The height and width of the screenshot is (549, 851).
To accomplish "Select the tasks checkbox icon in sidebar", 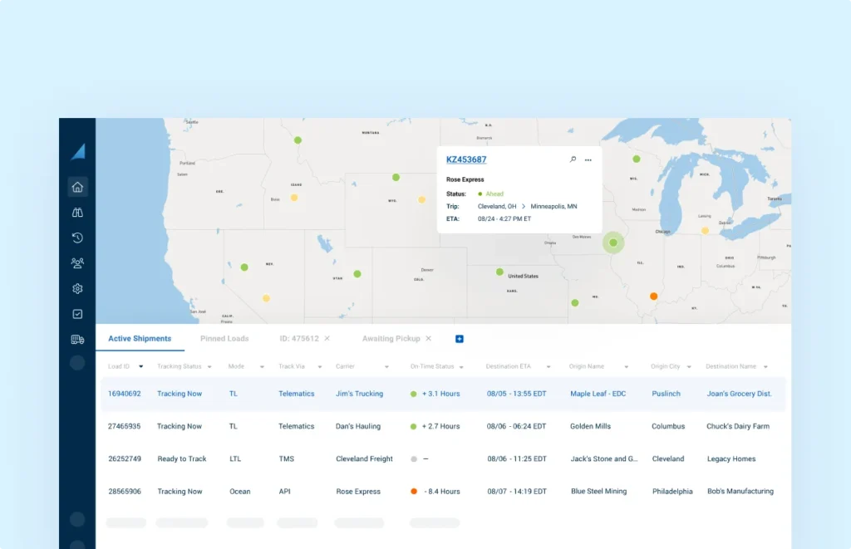I will tap(76, 313).
